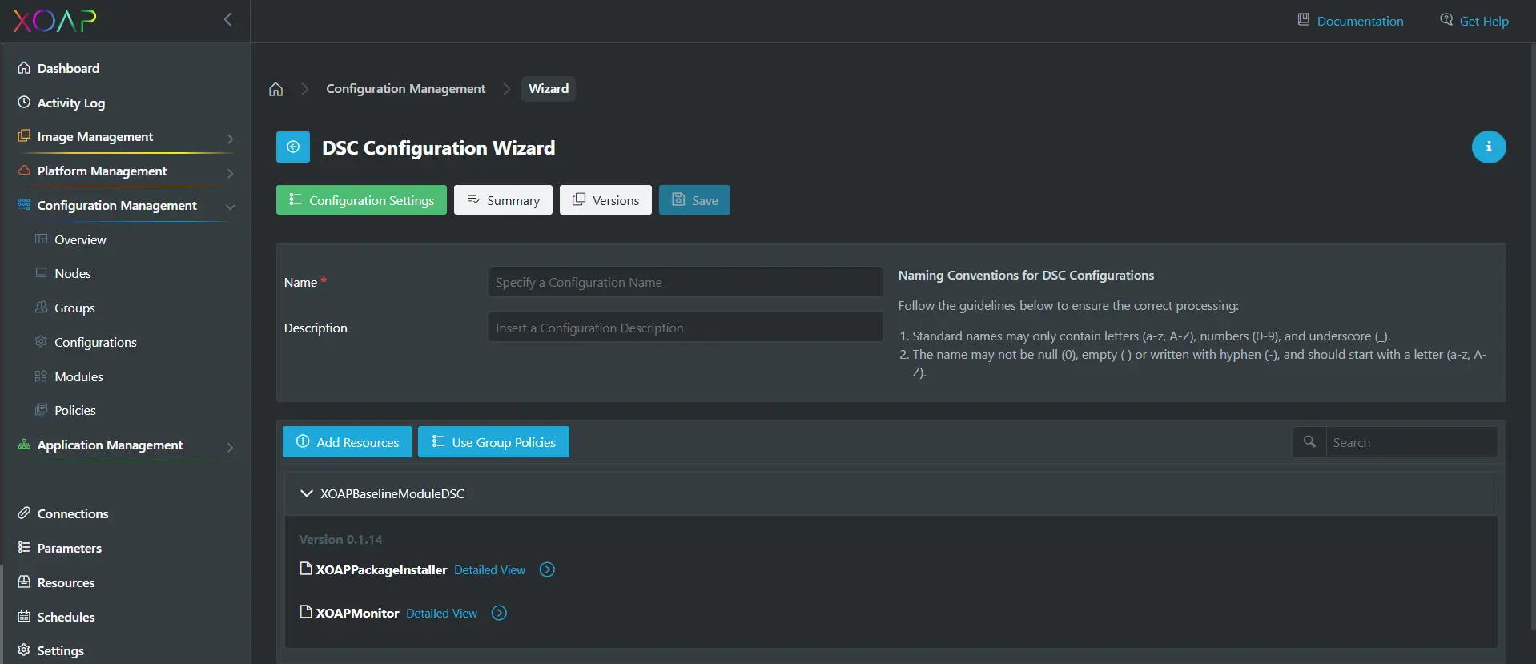The height and width of the screenshot is (664, 1536).
Task: Click the breadcrumb home icon
Action: tap(276, 89)
